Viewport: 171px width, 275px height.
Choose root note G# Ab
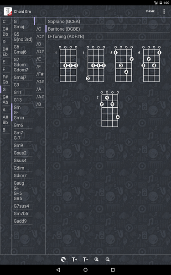(5, 99)
